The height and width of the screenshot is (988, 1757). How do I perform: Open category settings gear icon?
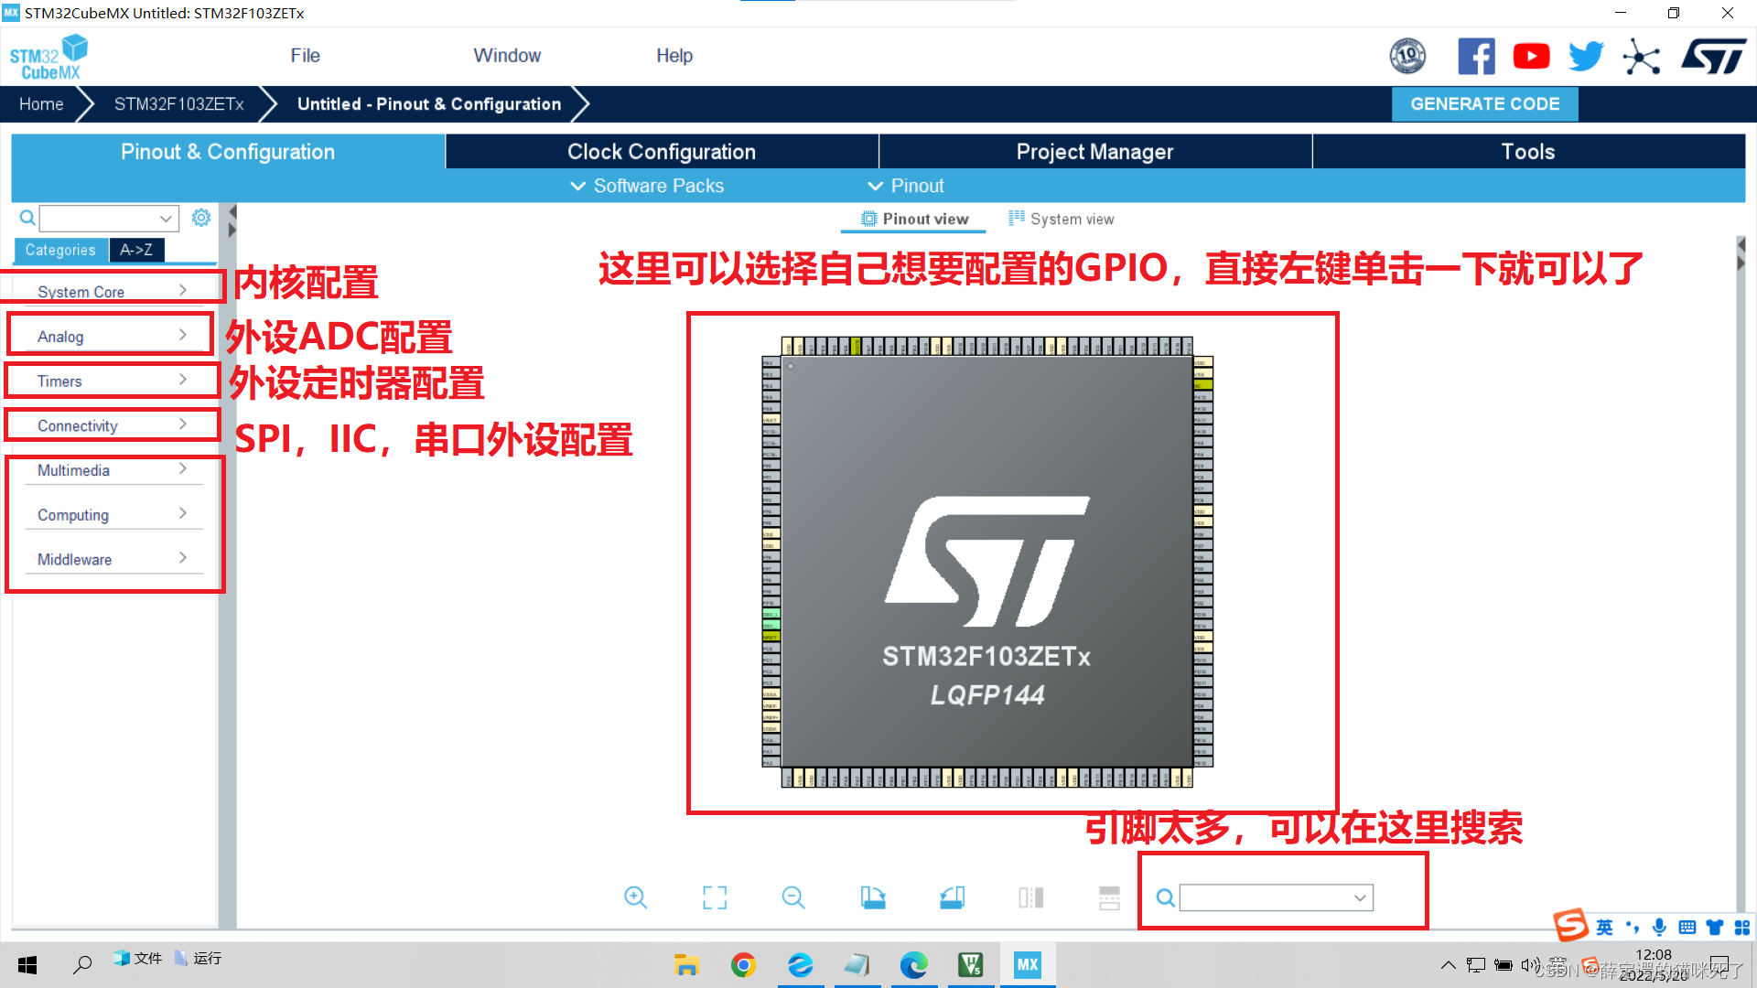[201, 218]
